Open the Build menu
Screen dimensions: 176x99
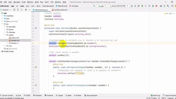point(37,2)
